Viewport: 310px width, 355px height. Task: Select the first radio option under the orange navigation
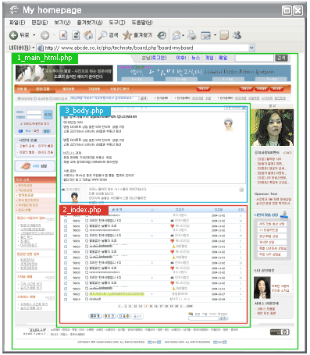click(19, 98)
